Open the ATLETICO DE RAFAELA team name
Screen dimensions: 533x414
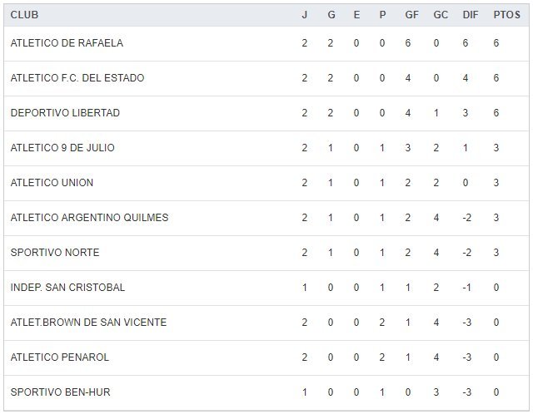pyautogui.click(x=67, y=43)
